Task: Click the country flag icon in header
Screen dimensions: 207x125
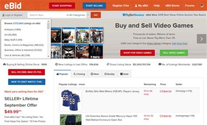Action: [202, 5]
